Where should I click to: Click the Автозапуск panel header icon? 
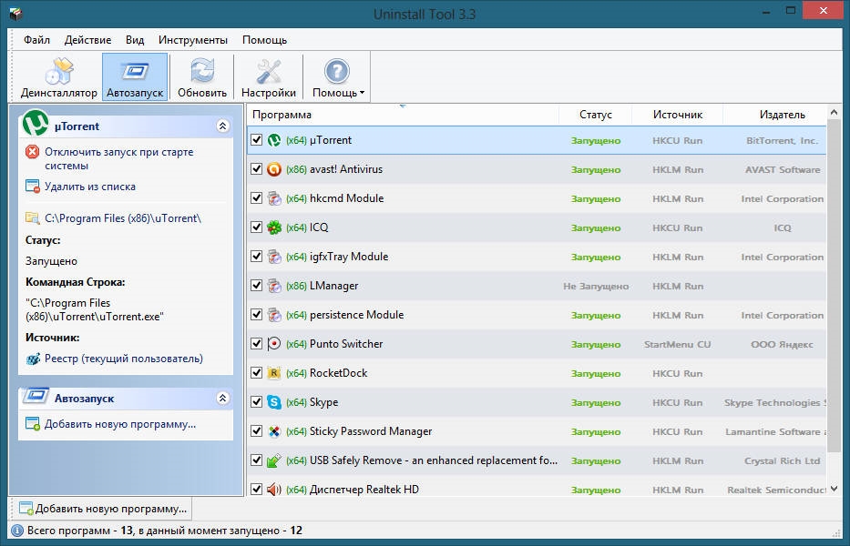(x=36, y=396)
